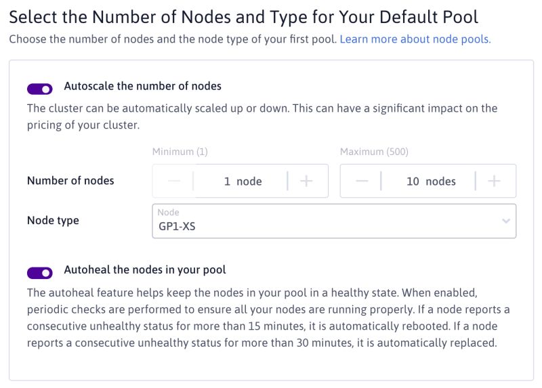Click plus icon for maximum nodes

click(494, 181)
